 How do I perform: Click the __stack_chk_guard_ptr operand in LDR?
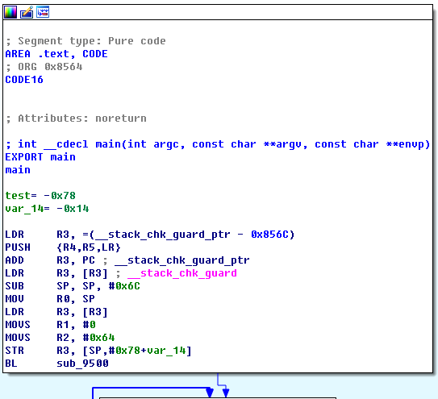(163, 235)
